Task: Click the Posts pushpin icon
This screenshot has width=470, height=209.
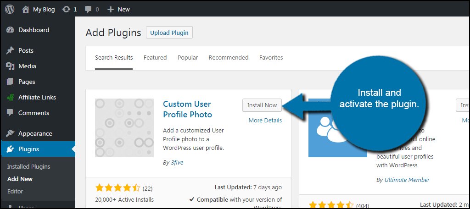Action: tap(10, 50)
